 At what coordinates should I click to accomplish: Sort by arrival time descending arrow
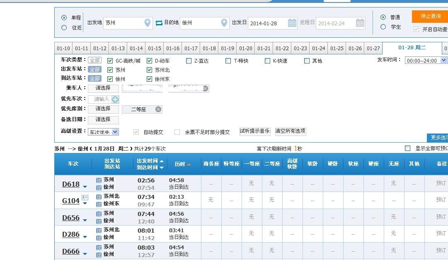click(x=162, y=168)
